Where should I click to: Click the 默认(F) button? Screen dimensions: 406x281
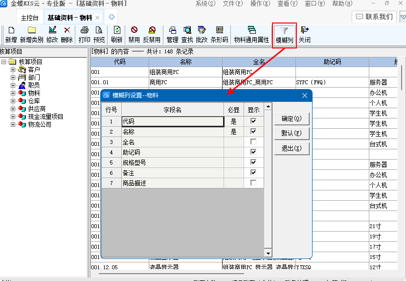[292, 133]
